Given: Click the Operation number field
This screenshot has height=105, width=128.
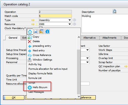Looking at the screenshot, I should [x=55, y=12].
